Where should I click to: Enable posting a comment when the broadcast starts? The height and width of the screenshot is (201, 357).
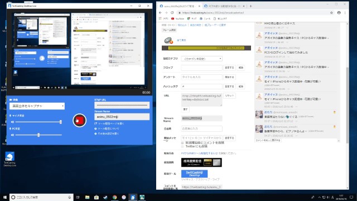click(x=182, y=143)
